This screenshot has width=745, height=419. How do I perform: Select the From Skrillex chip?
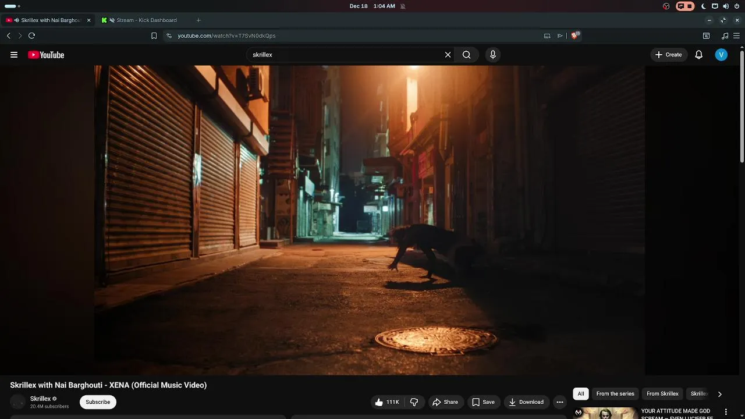[662, 394]
